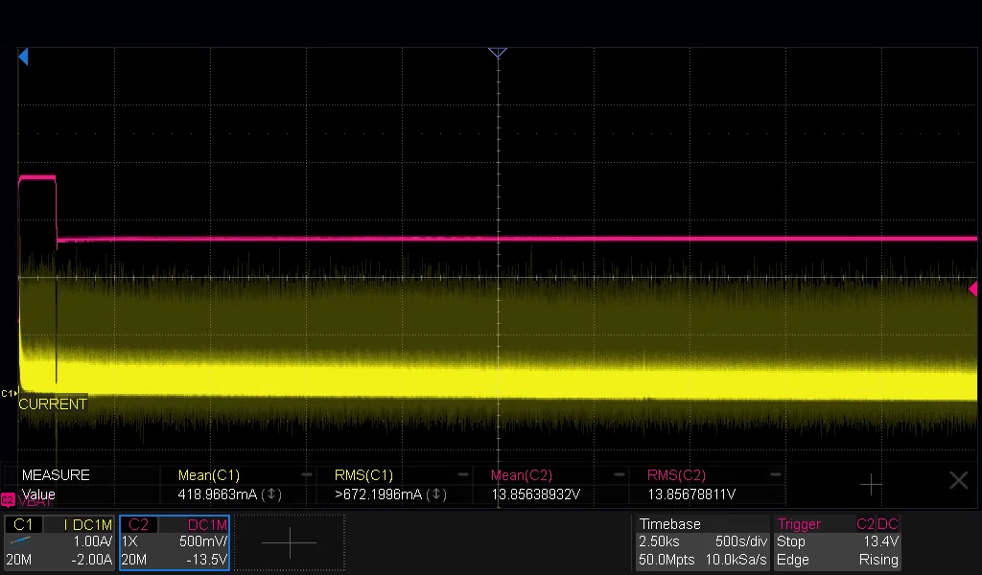Click the I DC1M coupling label of C1

coord(87,524)
